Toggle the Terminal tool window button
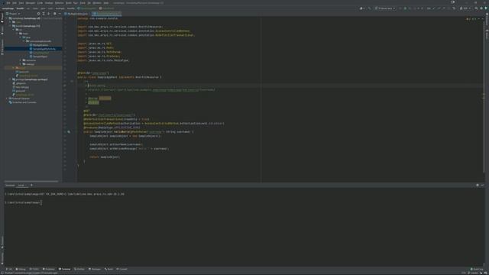 click(64, 269)
